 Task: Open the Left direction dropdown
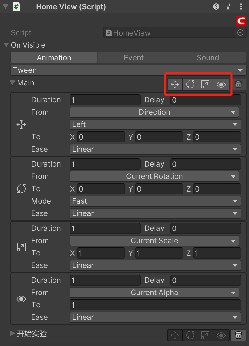point(154,124)
